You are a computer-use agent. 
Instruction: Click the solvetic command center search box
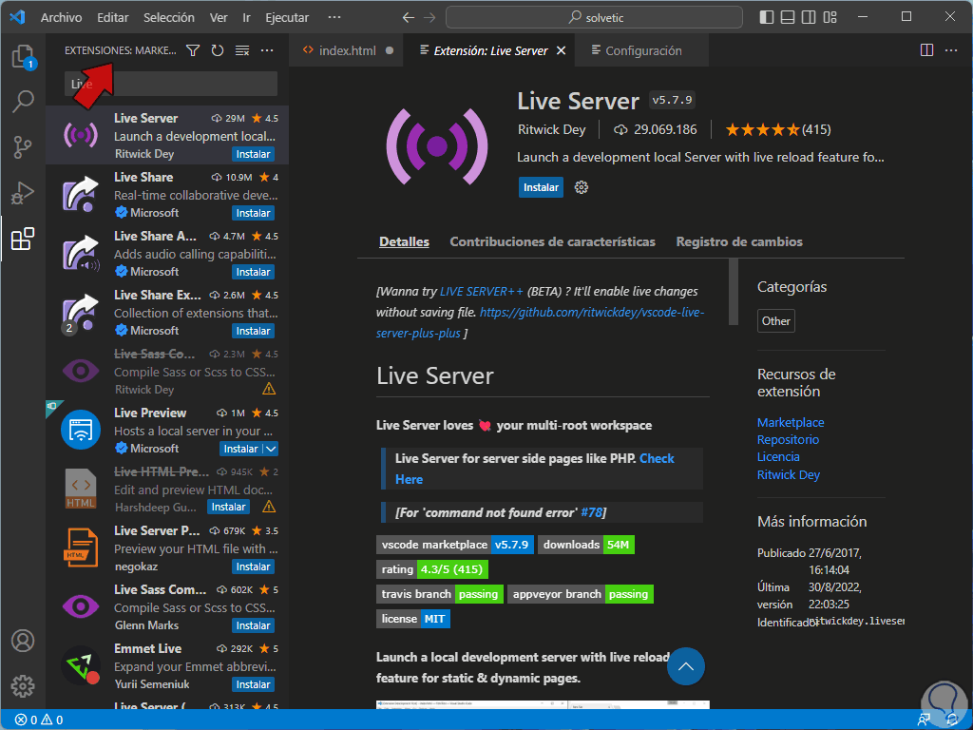[x=594, y=17]
